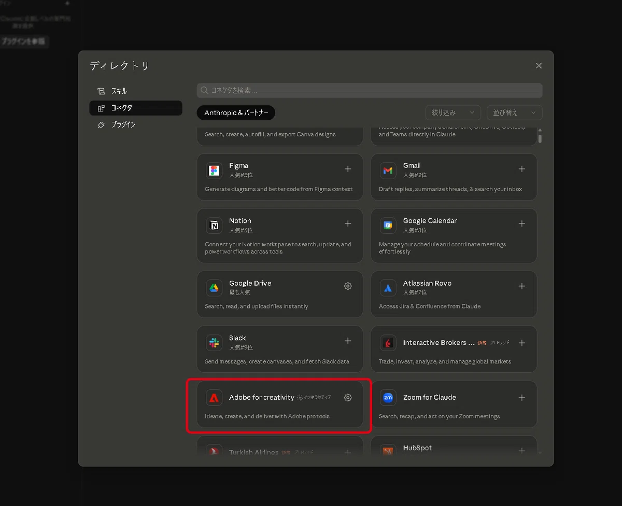The image size is (622, 506).
Task: Add the Zoom for Claude plus icon
Action: point(522,398)
